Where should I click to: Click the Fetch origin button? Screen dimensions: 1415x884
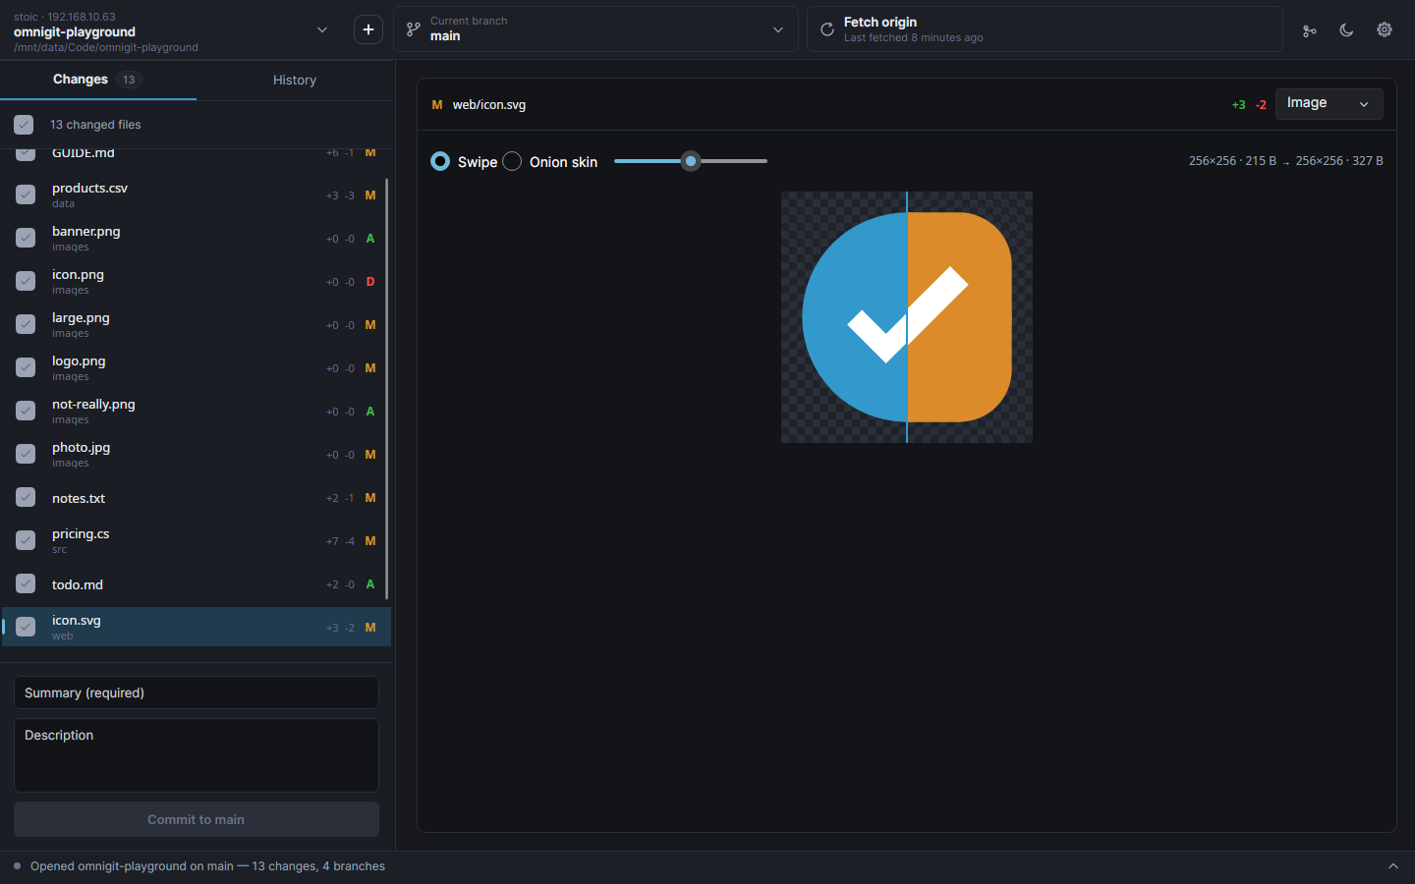coord(1045,29)
